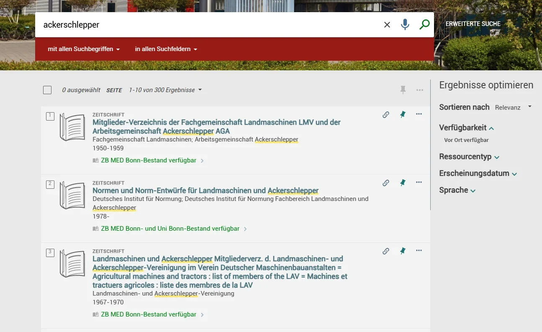Screen dimensions: 542x332
Task: Copy the permalink of the first result
Action: [x=385, y=114]
